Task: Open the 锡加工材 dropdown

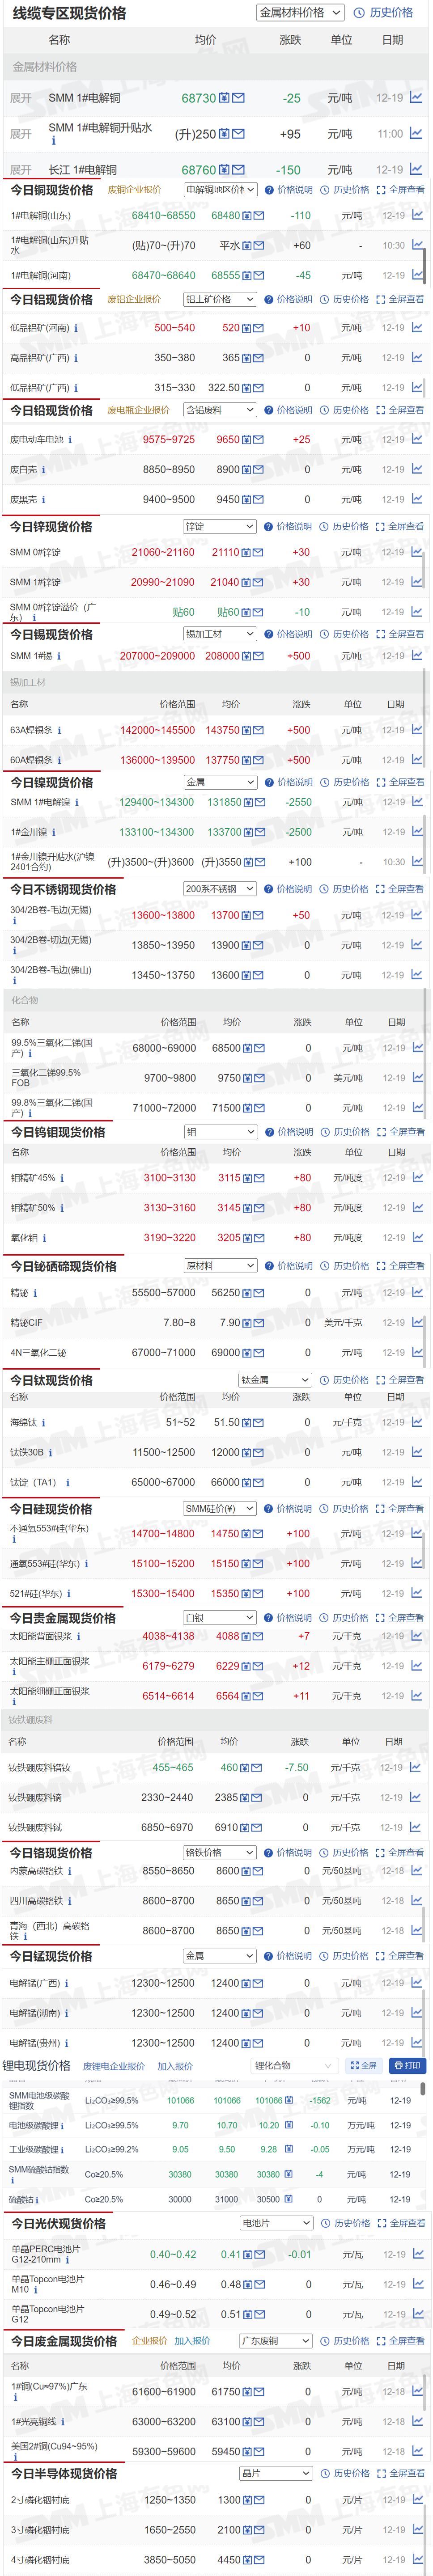Action: (220, 634)
